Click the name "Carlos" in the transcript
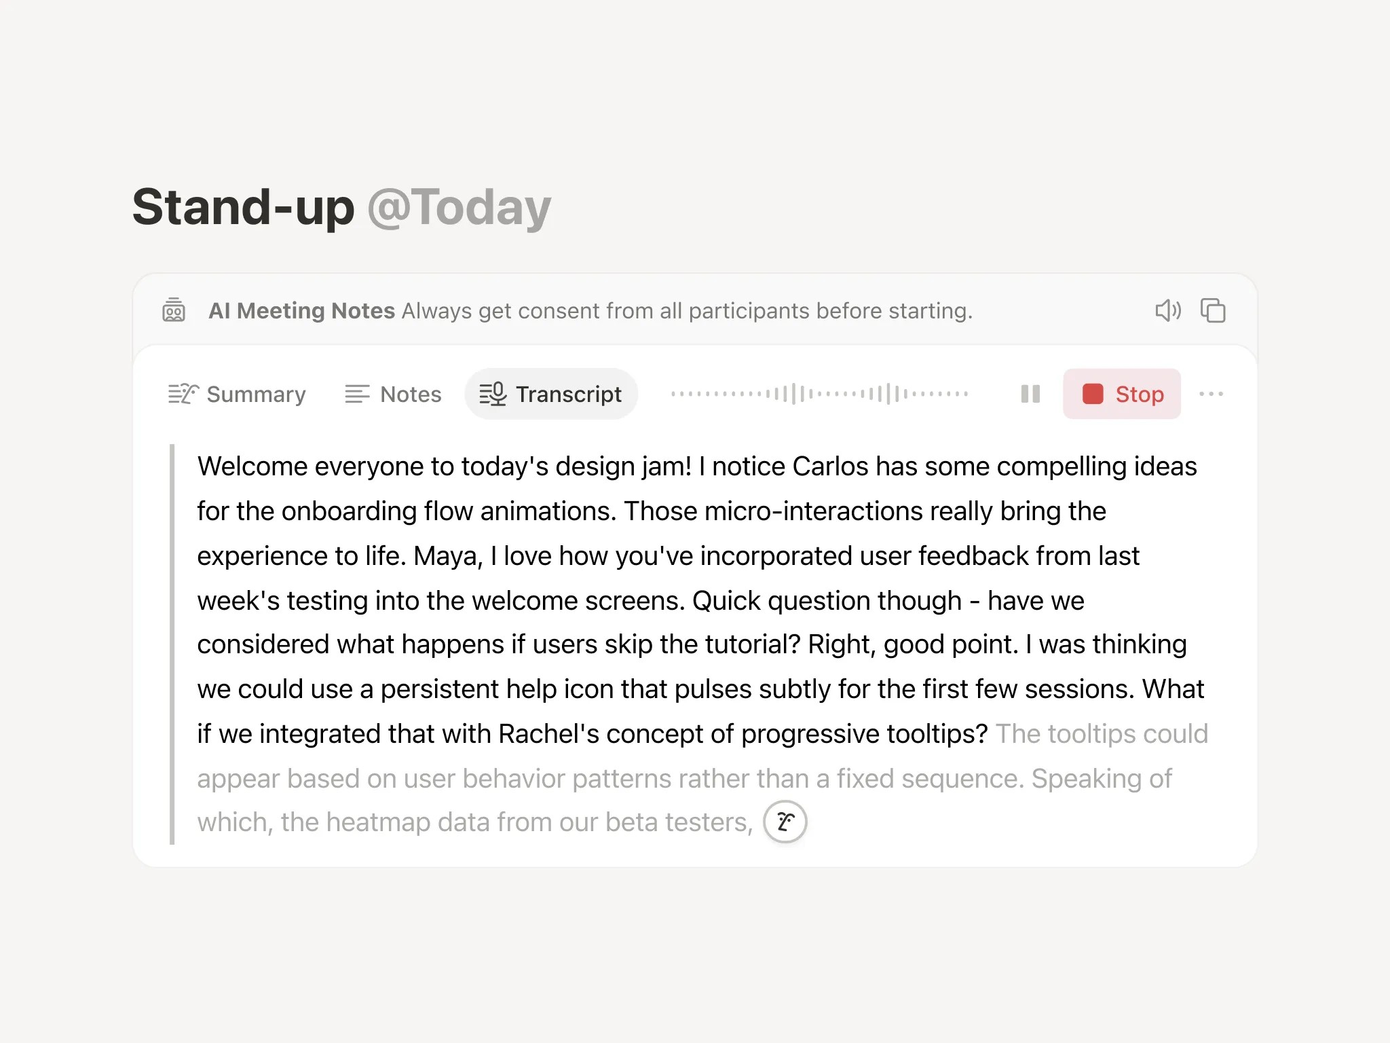 click(830, 466)
